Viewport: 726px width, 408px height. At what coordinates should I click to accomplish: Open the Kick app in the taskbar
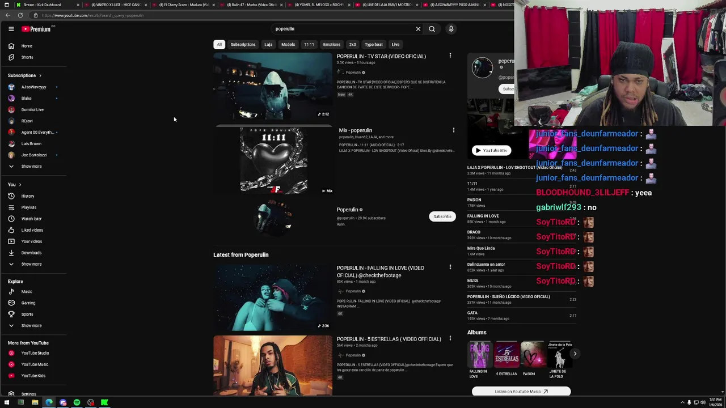point(104,402)
